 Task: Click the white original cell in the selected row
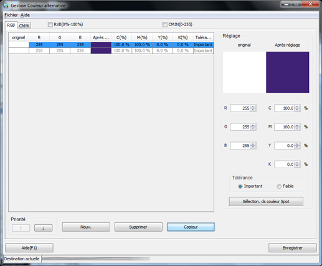[x=19, y=45]
